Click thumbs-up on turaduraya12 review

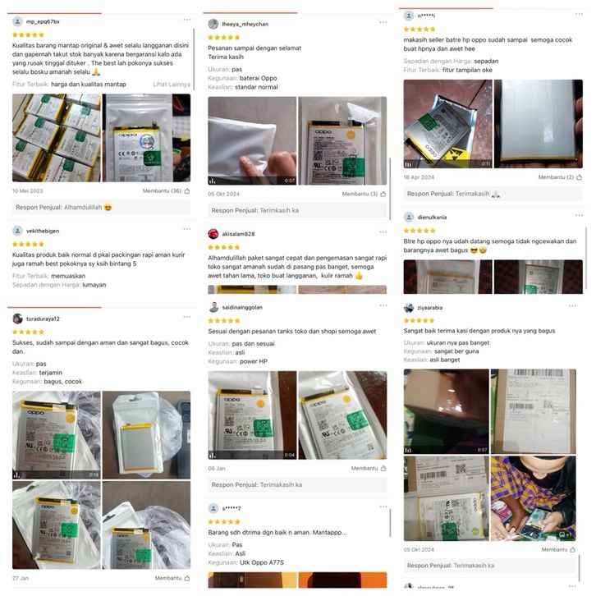click(187, 578)
